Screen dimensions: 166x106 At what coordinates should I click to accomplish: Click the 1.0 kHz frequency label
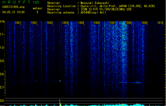tap(2, 48)
